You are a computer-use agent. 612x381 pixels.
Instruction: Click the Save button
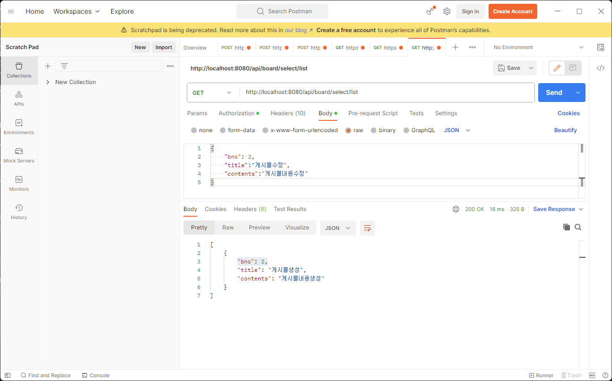[x=509, y=68]
